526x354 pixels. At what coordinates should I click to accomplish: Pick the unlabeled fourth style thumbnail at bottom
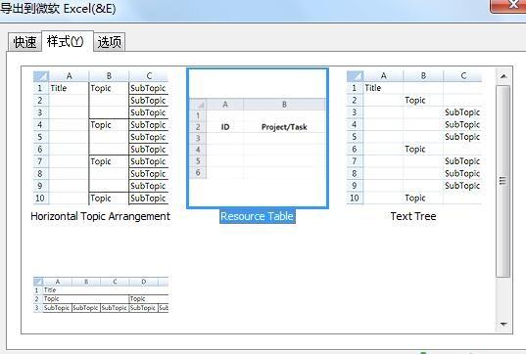pos(101,295)
